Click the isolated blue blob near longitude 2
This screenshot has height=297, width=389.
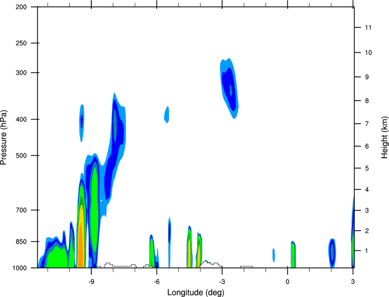(x=332, y=253)
